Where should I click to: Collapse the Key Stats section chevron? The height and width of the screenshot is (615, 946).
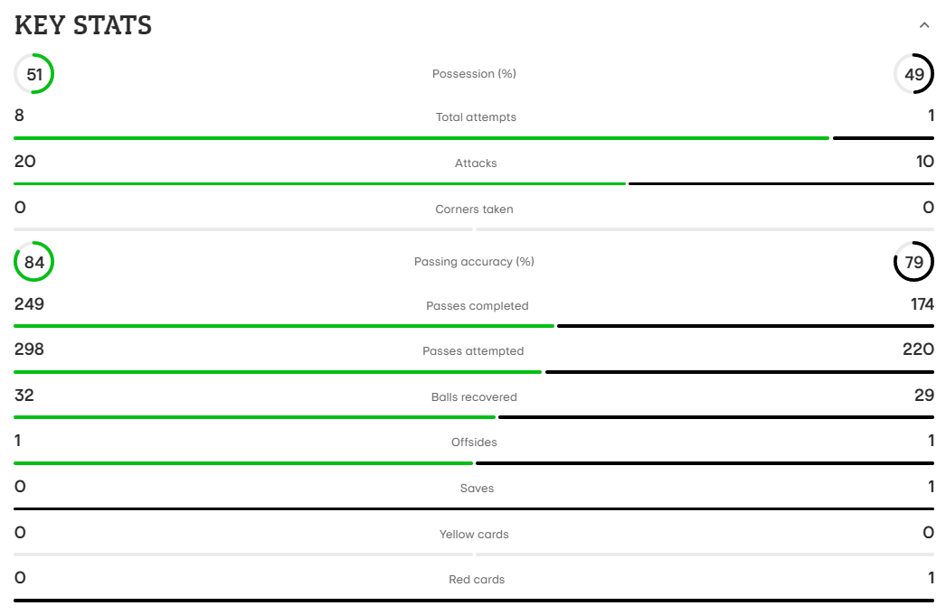pyautogui.click(x=923, y=25)
